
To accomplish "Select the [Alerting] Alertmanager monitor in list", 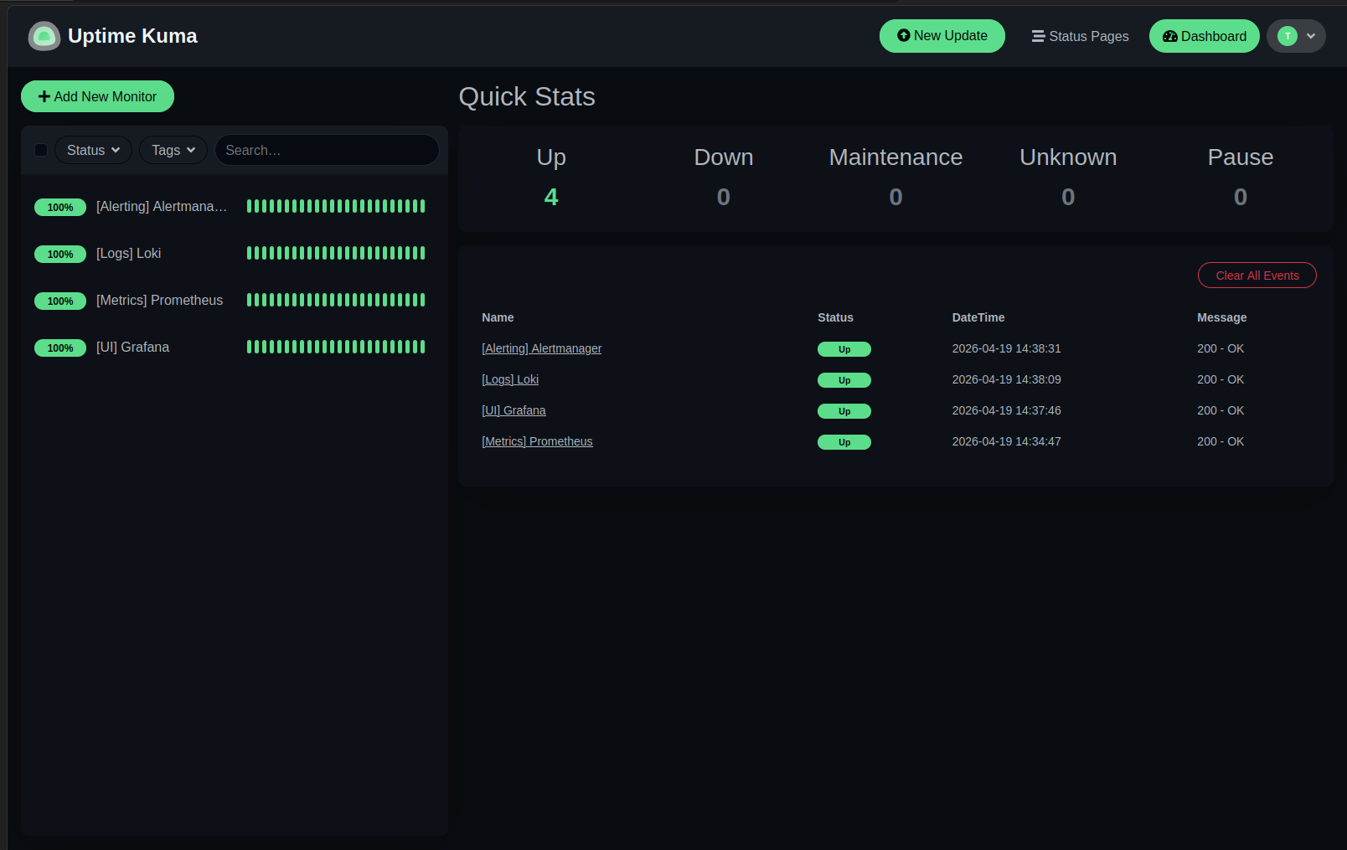I will (x=234, y=206).
